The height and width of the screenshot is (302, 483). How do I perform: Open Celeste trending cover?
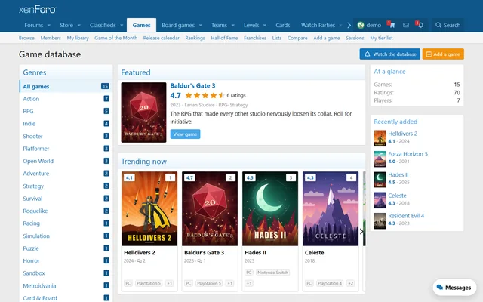point(331,208)
